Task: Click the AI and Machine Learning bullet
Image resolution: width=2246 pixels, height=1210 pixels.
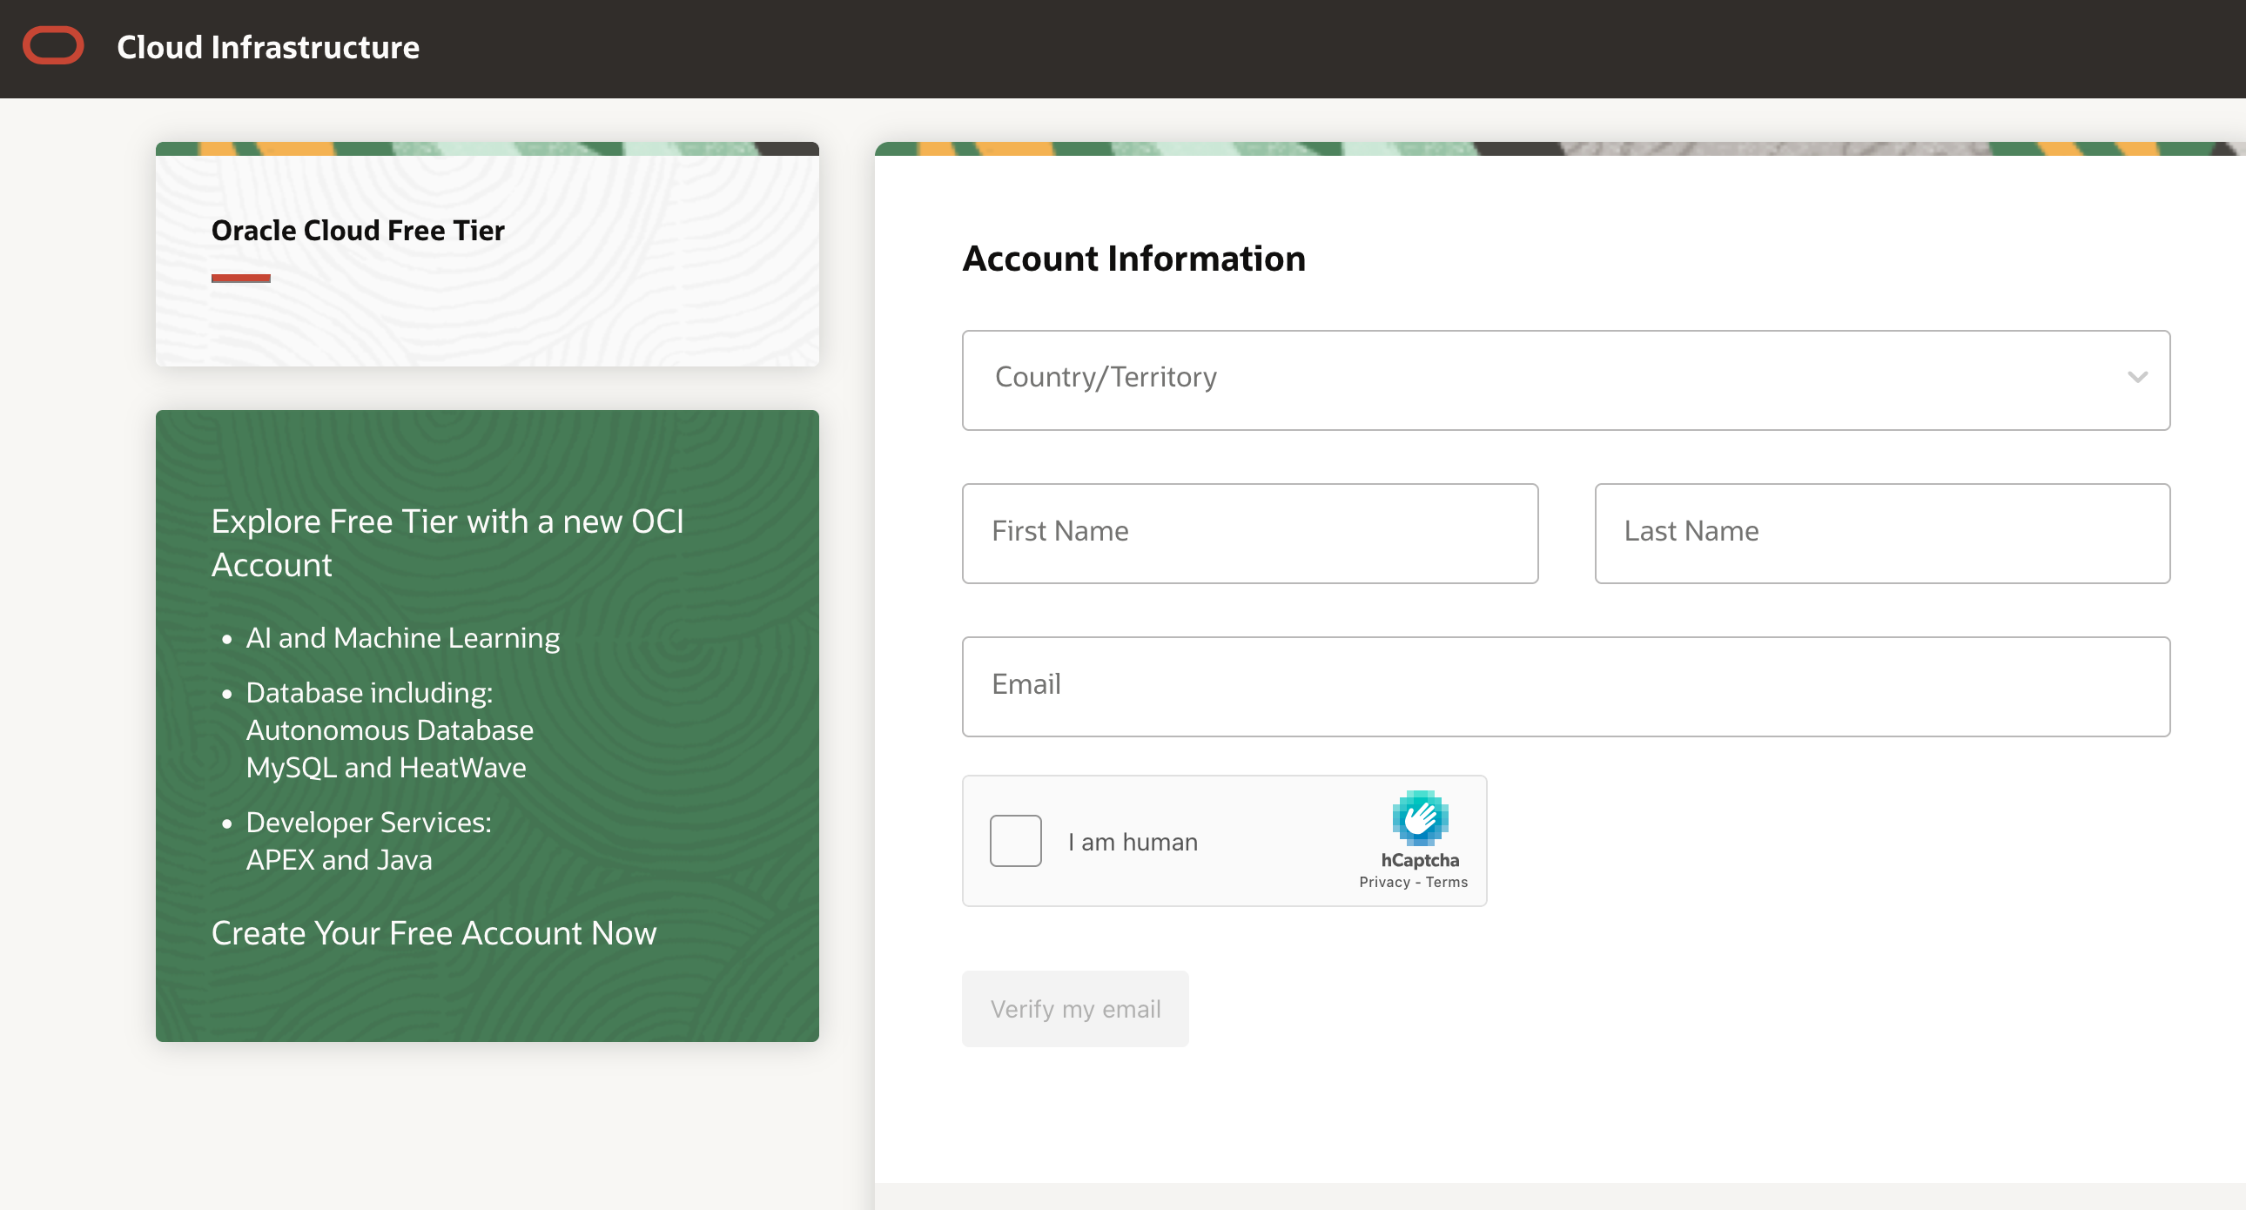Action: [403, 638]
